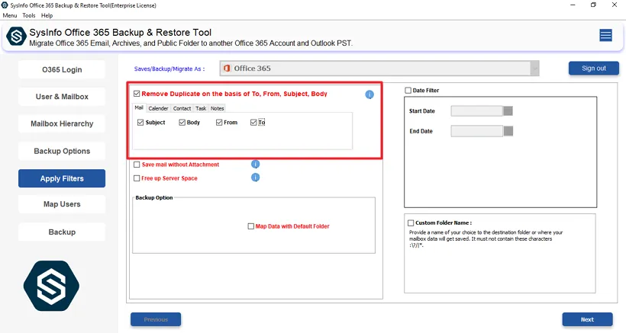The image size is (626, 333).
Task: Click the Start Date input field
Action: tap(476, 110)
